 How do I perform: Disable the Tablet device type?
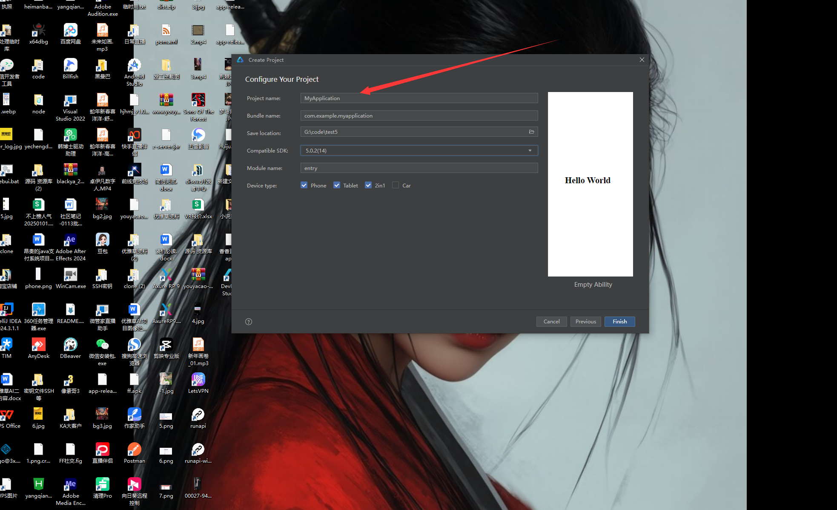point(336,185)
